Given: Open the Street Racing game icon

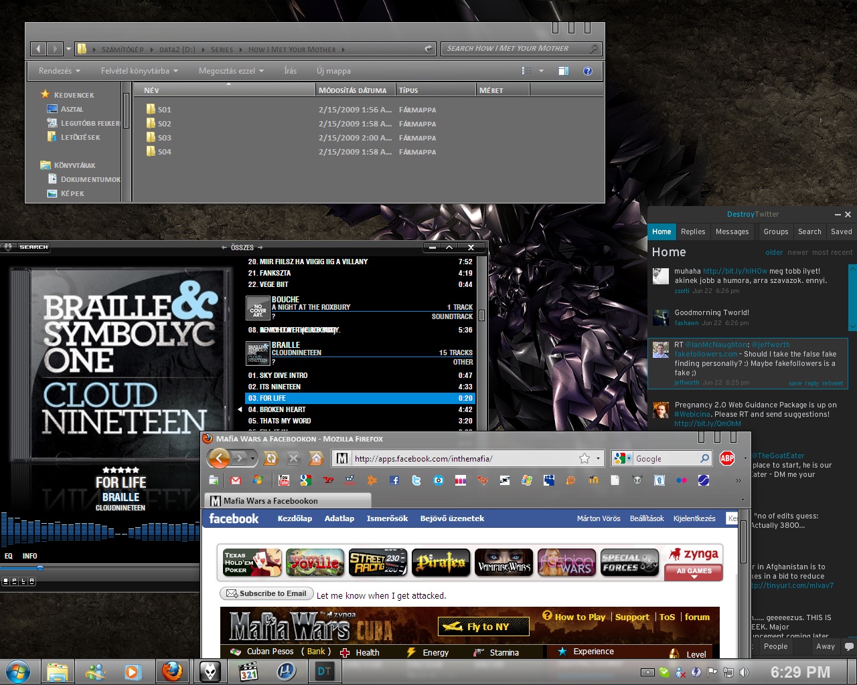Looking at the screenshot, I should pyautogui.click(x=378, y=563).
